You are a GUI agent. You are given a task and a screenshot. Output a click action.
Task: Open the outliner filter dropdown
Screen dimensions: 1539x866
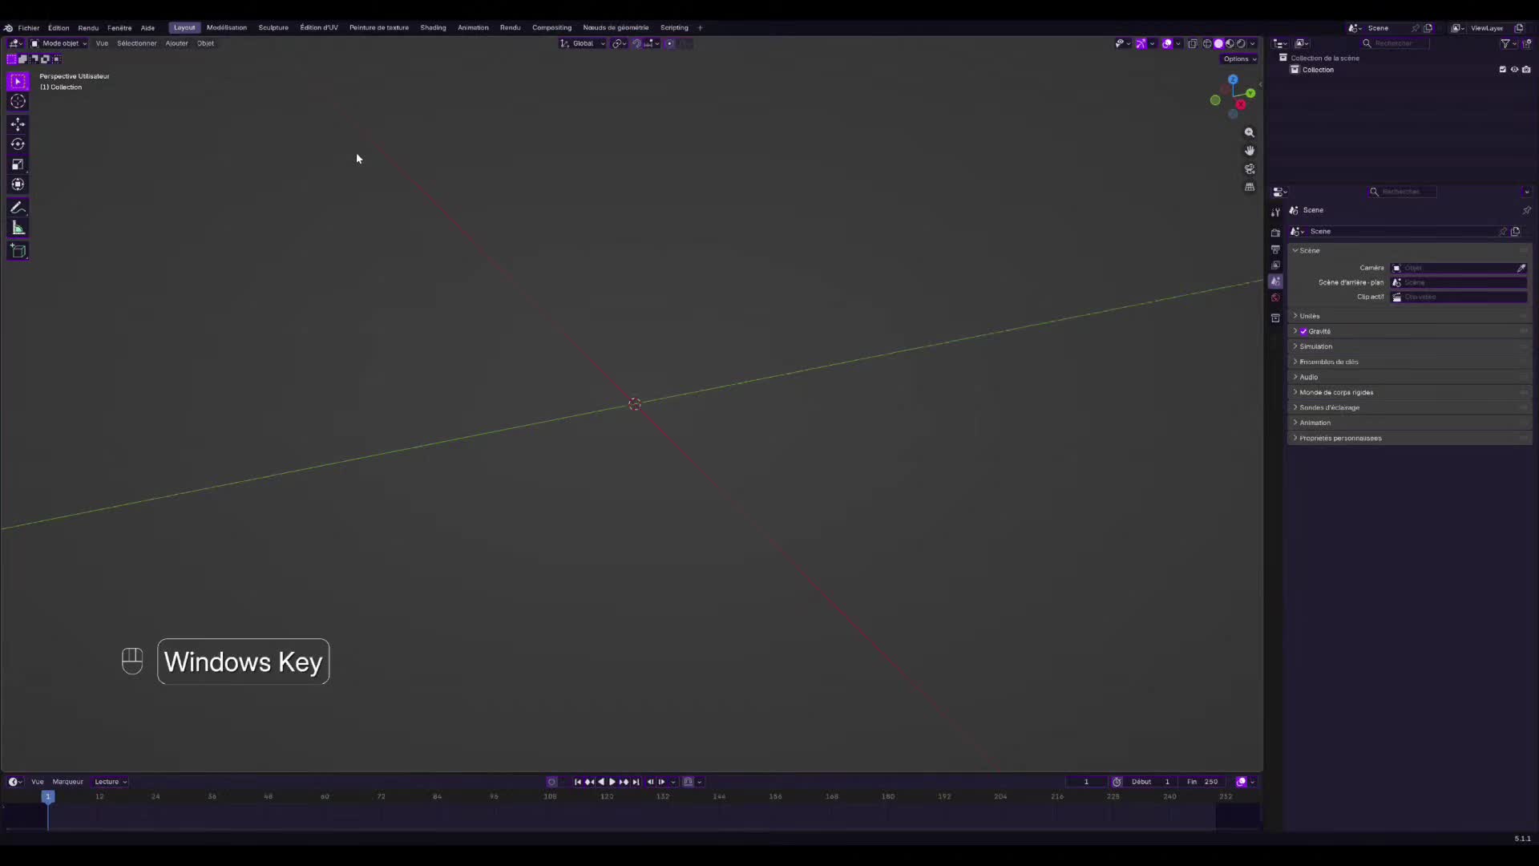pyautogui.click(x=1508, y=43)
